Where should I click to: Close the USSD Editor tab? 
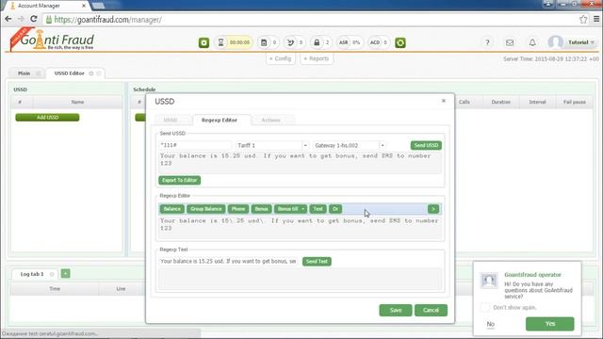99,73
